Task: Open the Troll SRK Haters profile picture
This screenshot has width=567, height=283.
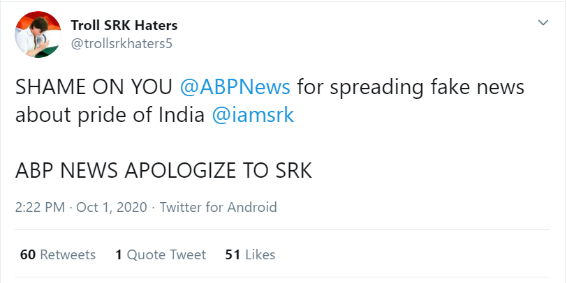Action: [x=35, y=35]
